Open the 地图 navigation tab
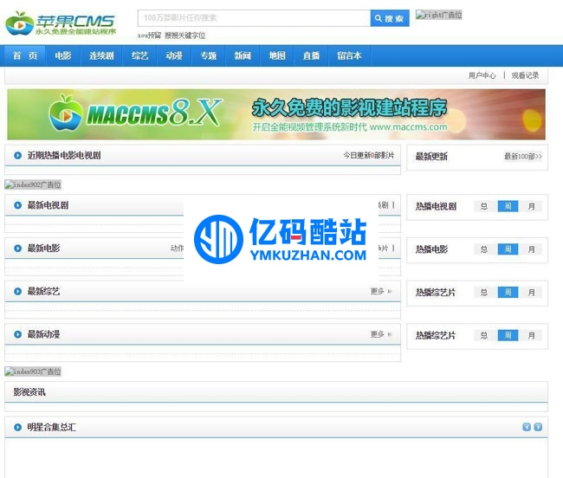This screenshot has height=478, width=563. coord(277,55)
